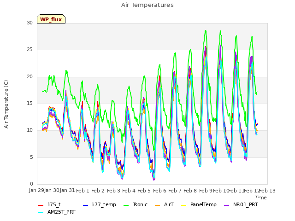Click the 25 y-axis tick label
295x221 pixels.
pyautogui.click(x=29, y=50)
